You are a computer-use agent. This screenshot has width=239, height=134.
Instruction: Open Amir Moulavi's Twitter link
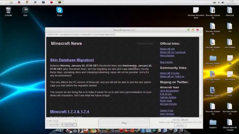167,114
